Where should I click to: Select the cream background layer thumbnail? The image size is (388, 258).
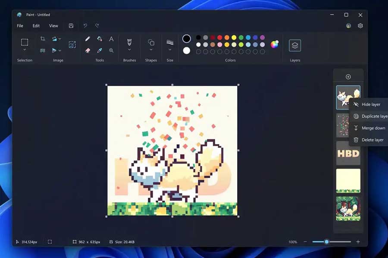click(348, 181)
